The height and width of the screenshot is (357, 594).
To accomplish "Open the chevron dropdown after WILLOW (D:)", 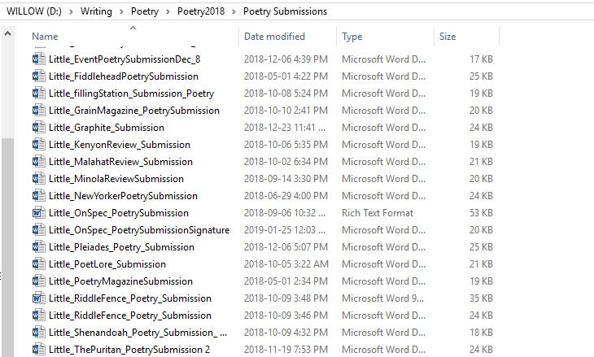I will 71,11.
